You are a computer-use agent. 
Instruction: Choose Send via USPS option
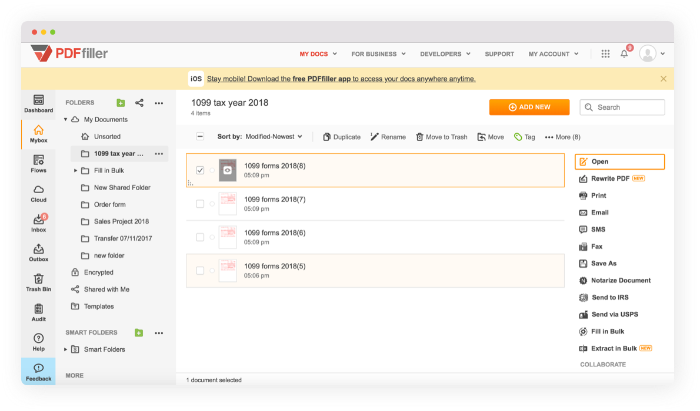(x=608, y=314)
